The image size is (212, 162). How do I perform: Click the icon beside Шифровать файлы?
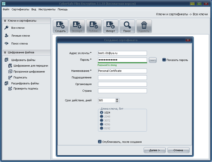pyautogui.click(x=6, y=60)
